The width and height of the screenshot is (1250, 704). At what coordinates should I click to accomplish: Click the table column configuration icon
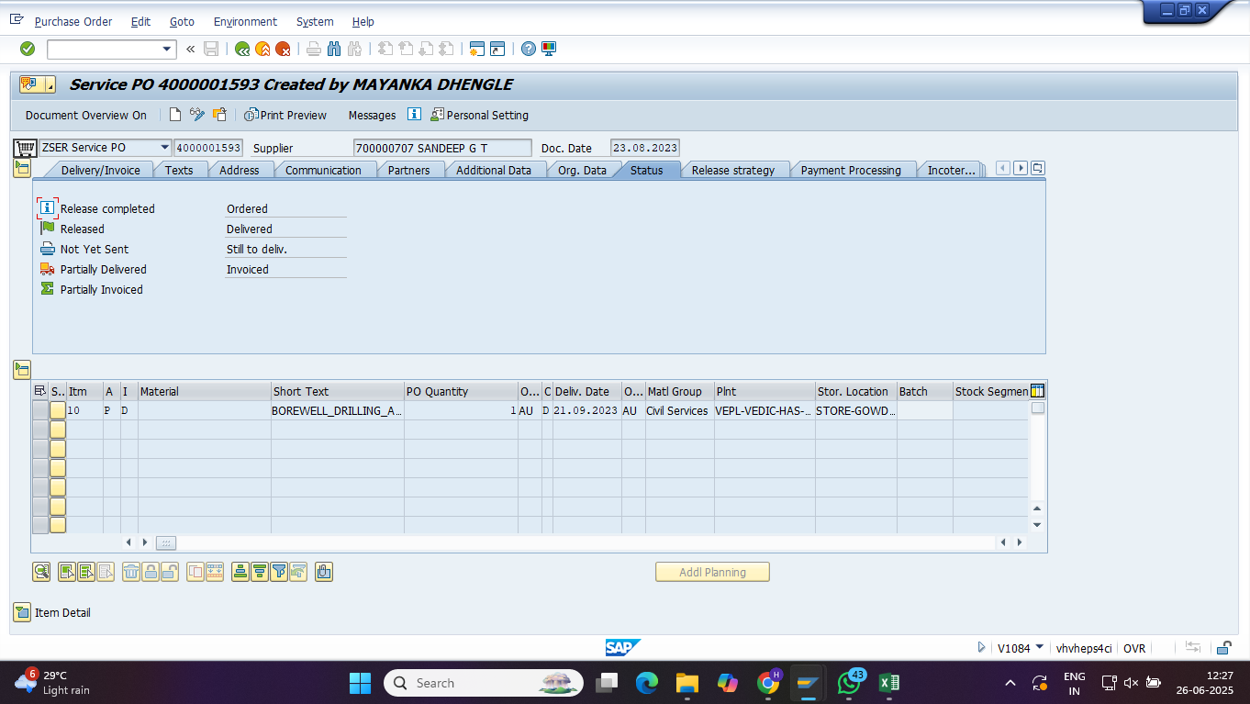click(1037, 391)
